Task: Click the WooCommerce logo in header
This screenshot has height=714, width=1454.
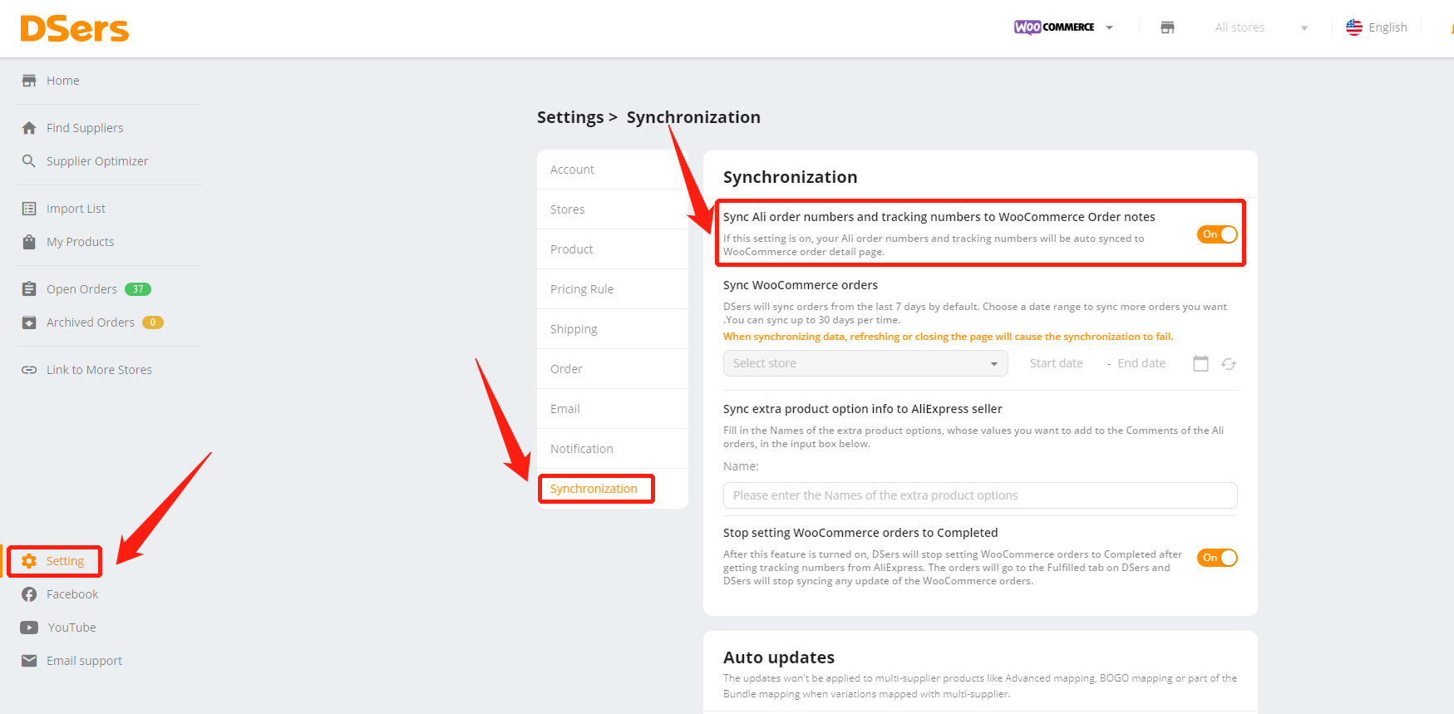Action: click(x=1054, y=27)
